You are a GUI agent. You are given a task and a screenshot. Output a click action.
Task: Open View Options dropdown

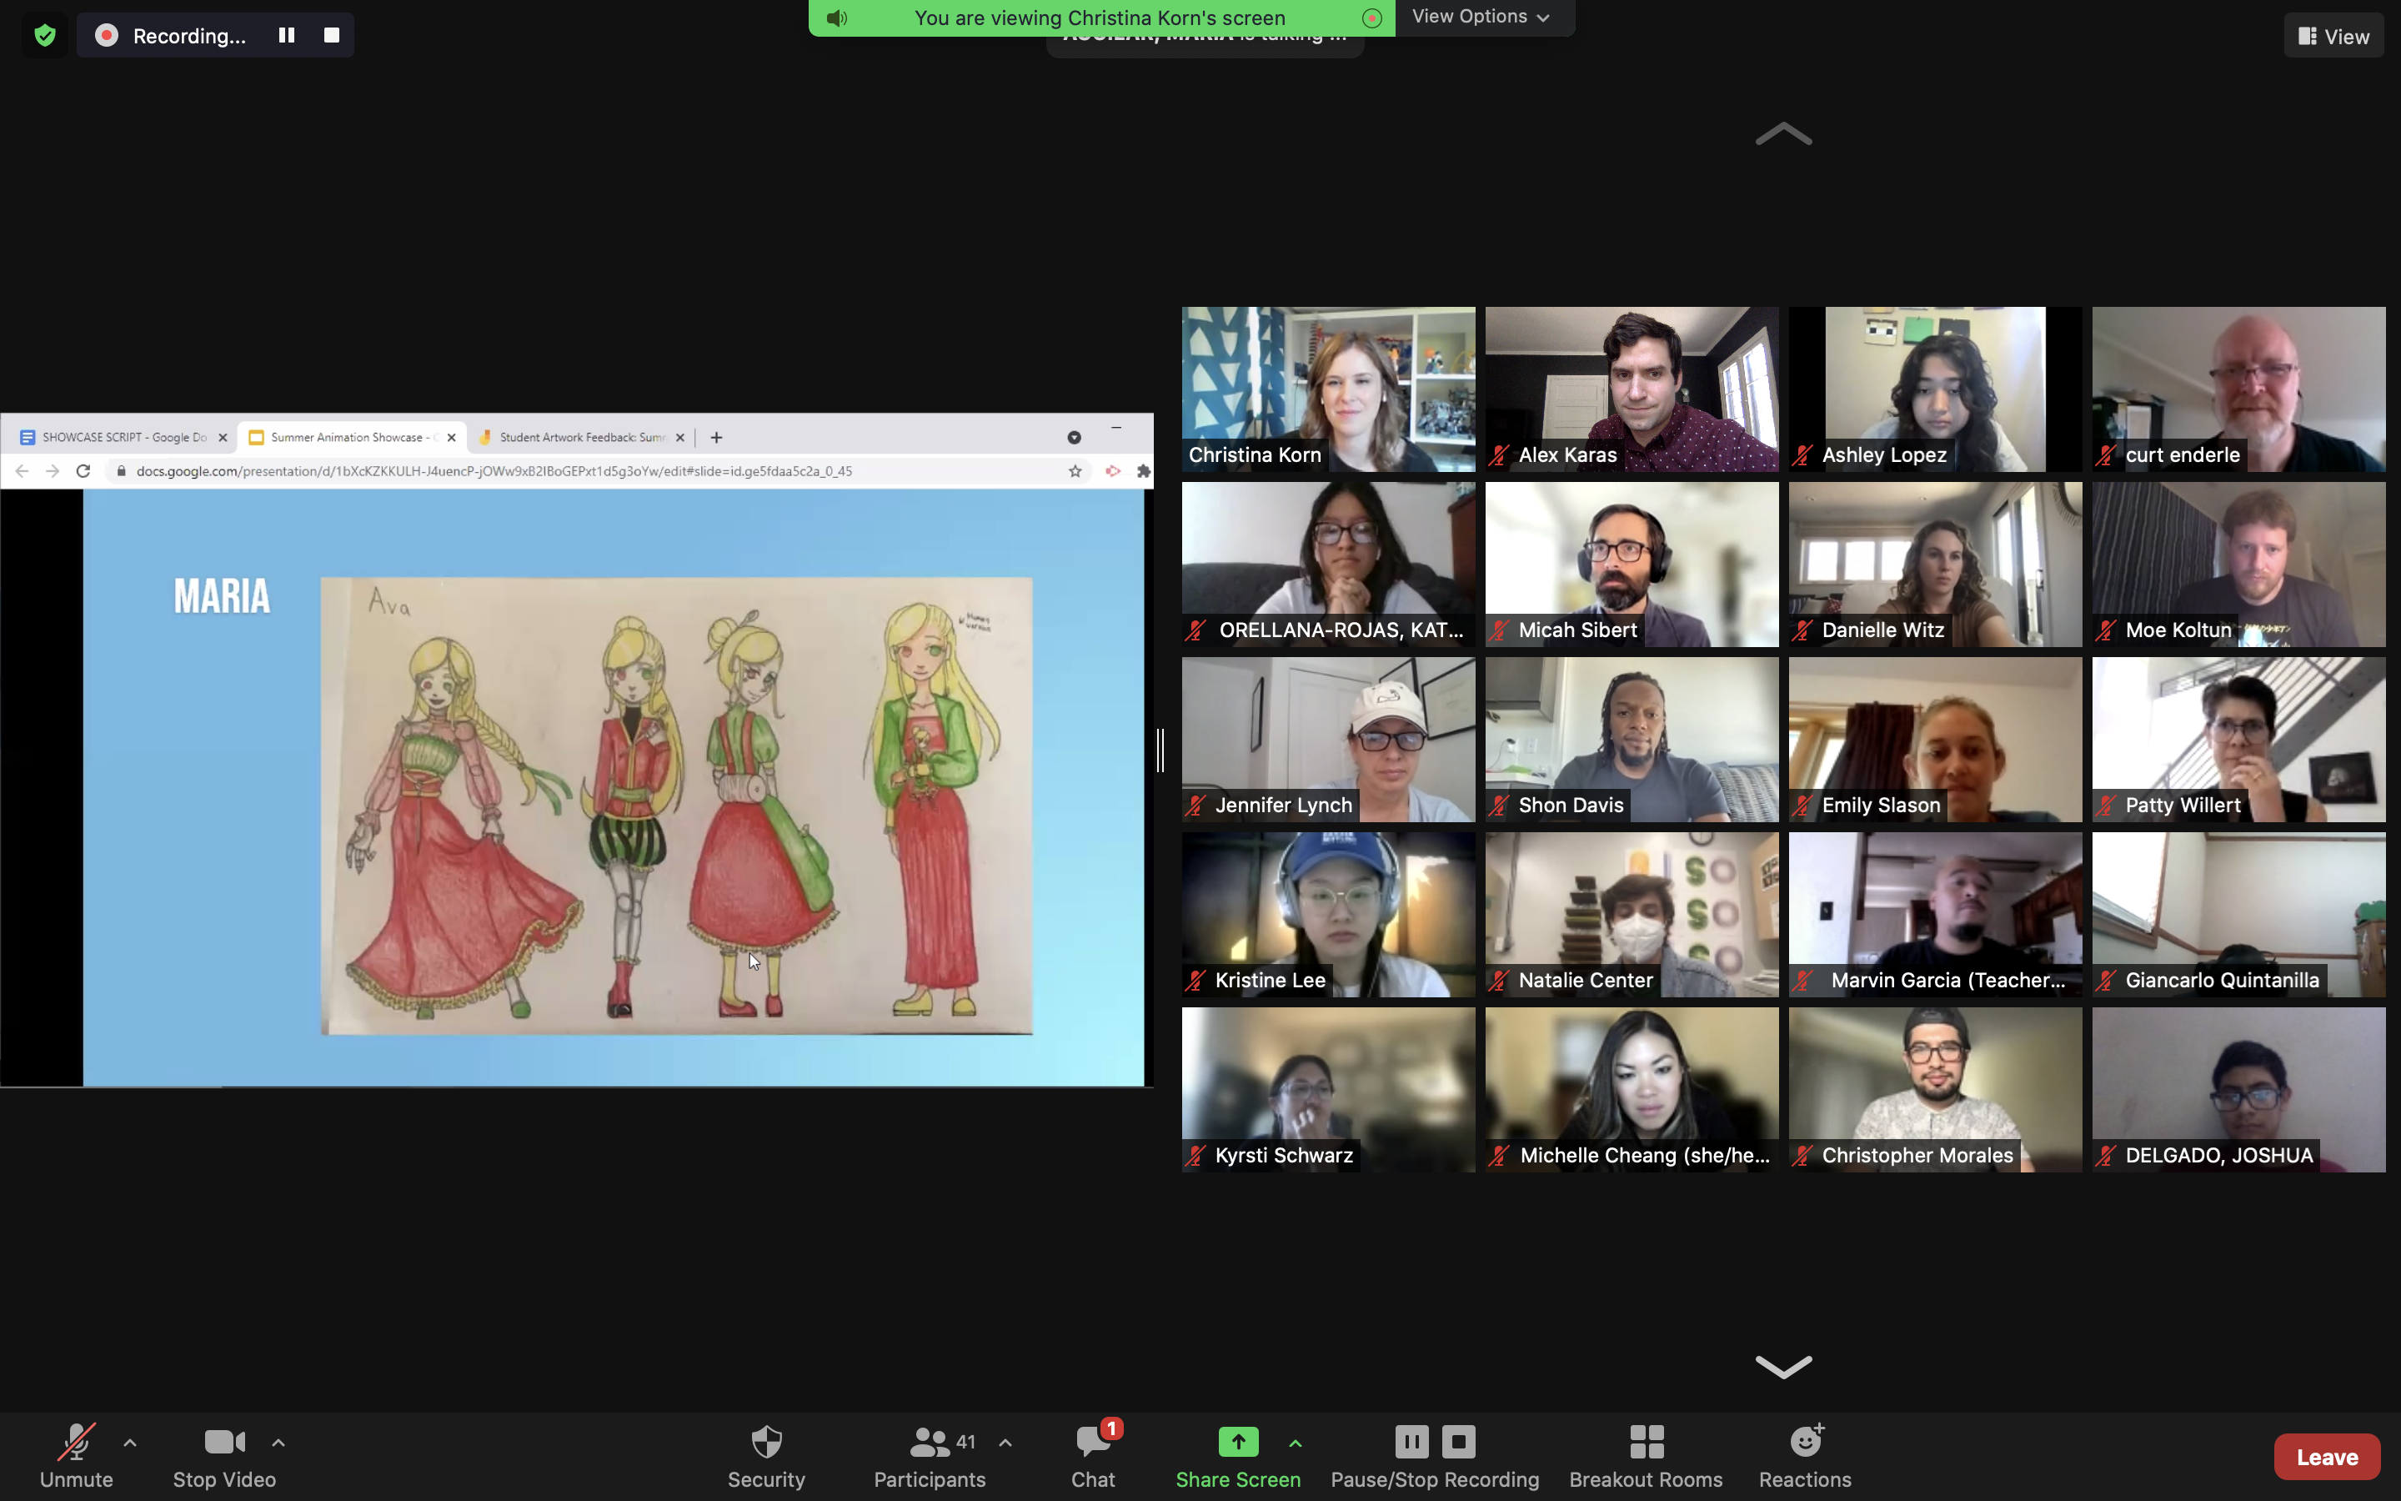[1481, 17]
